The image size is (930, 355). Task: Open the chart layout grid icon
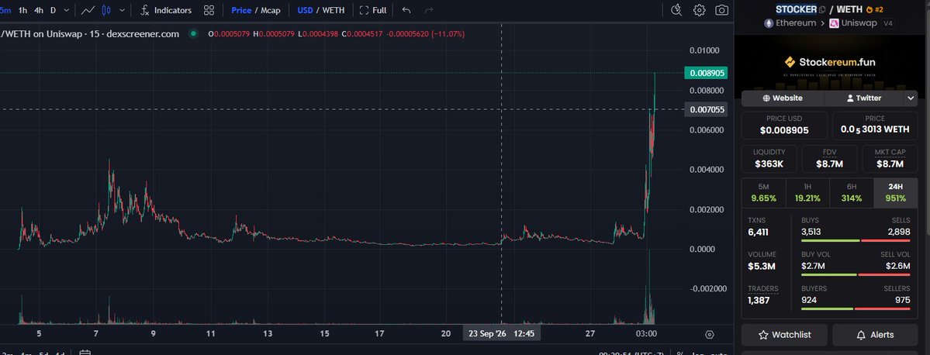pyautogui.click(x=209, y=10)
